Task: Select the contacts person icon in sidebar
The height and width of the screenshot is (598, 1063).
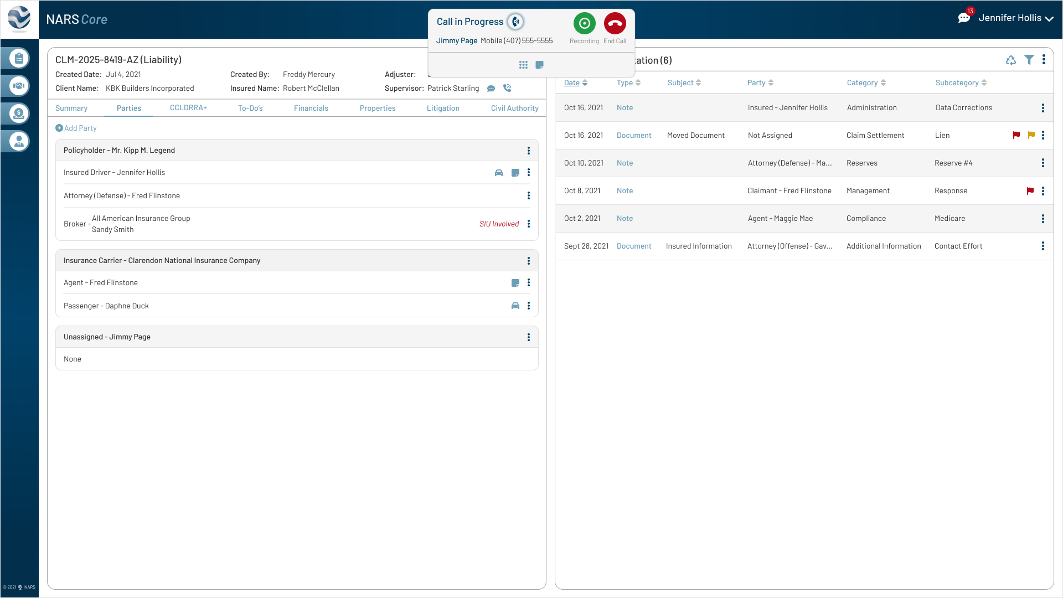Action: 18,141
